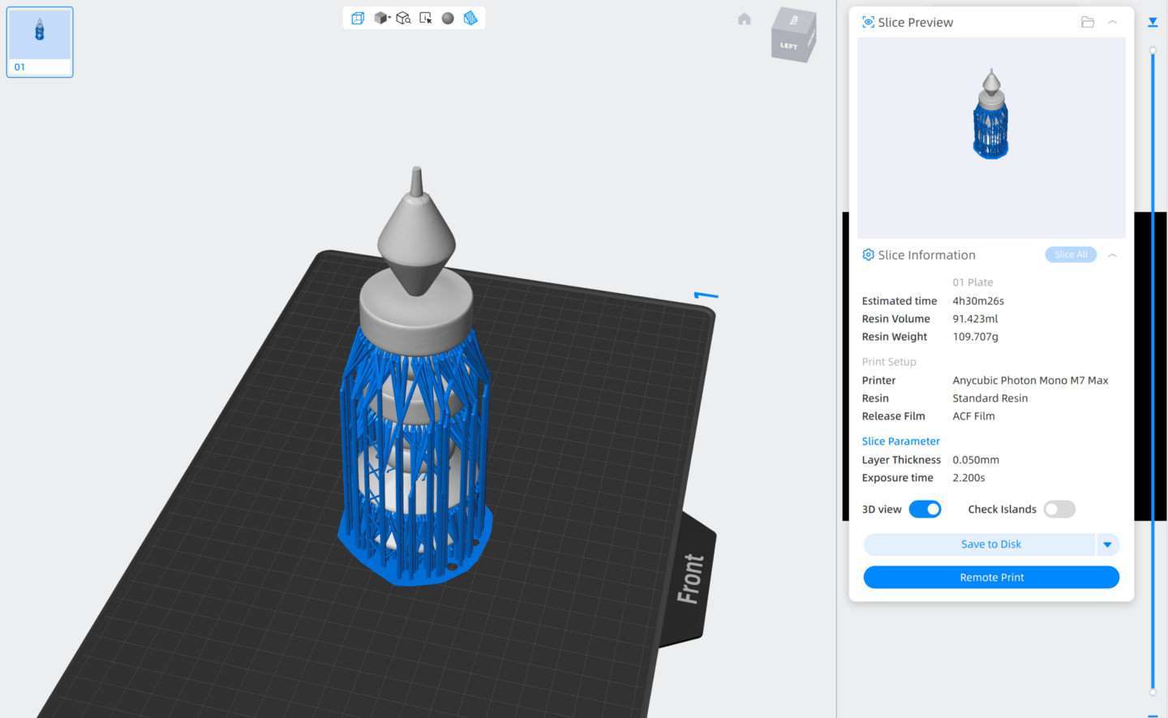This screenshot has height=718, width=1168.
Task: Open folder icon in Slice Preview header
Action: pos(1088,22)
